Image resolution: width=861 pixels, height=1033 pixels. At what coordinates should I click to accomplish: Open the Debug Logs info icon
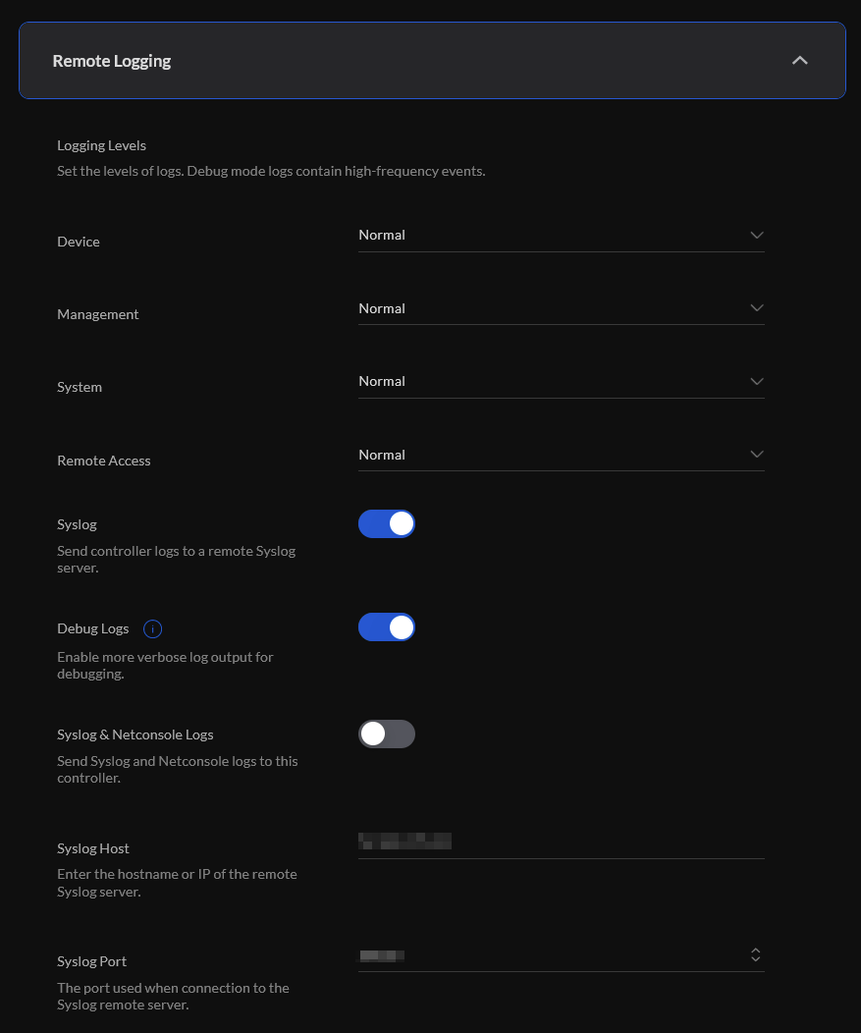point(152,629)
